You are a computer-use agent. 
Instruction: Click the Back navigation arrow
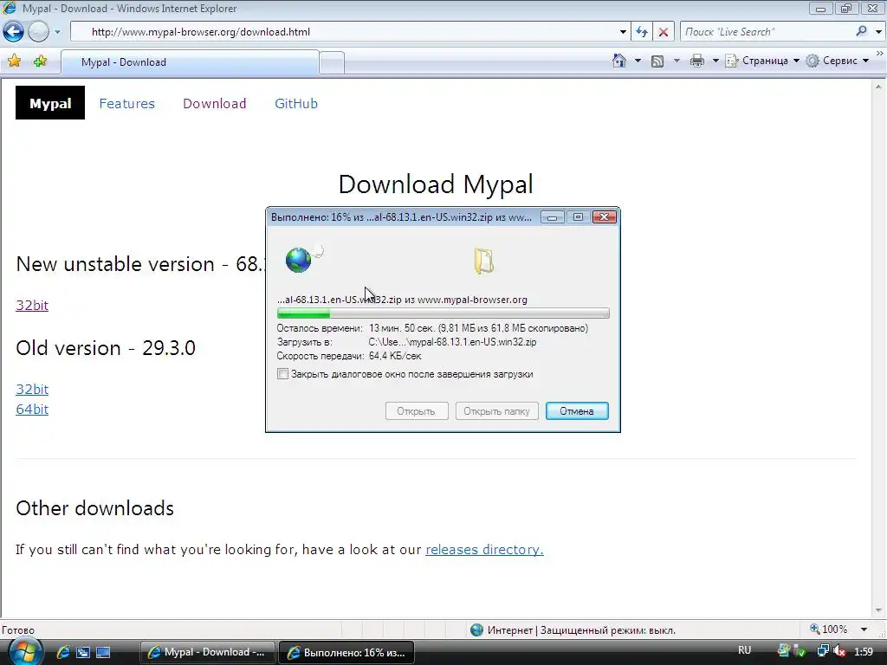coord(14,32)
